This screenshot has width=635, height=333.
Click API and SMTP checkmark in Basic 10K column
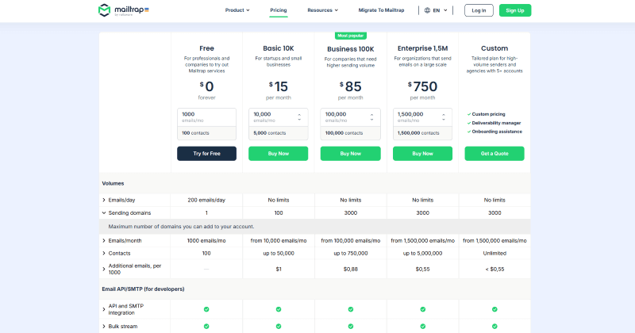pyautogui.click(x=279, y=309)
